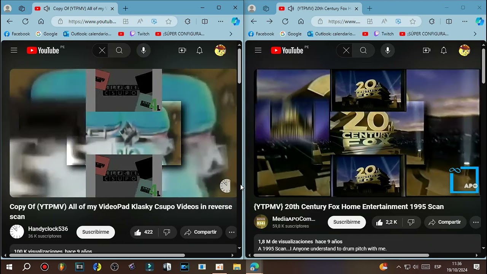Open account avatar in left YouTube window
487x274 pixels.
(220, 50)
